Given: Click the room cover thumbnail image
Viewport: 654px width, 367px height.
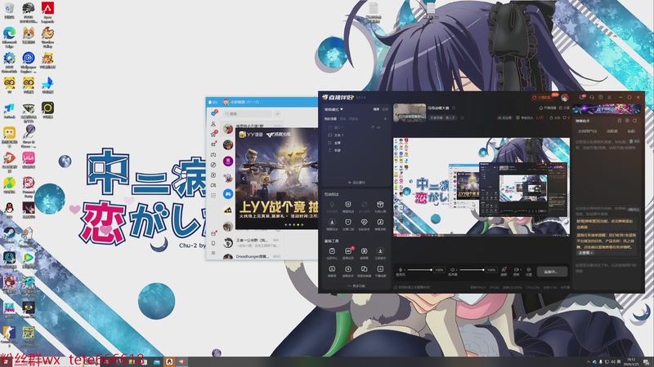Looking at the screenshot, I should point(410,113).
